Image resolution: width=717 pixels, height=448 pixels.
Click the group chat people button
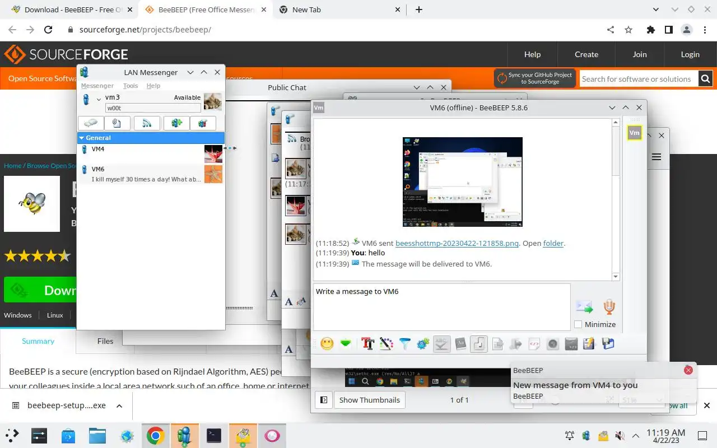click(203, 123)
